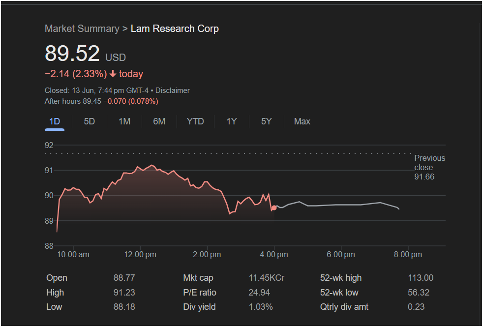Click the −2.14 (2.33%) daily change
Image resolution: width=483 pixels, height=327 pixels.
click(x=76, y=74)
